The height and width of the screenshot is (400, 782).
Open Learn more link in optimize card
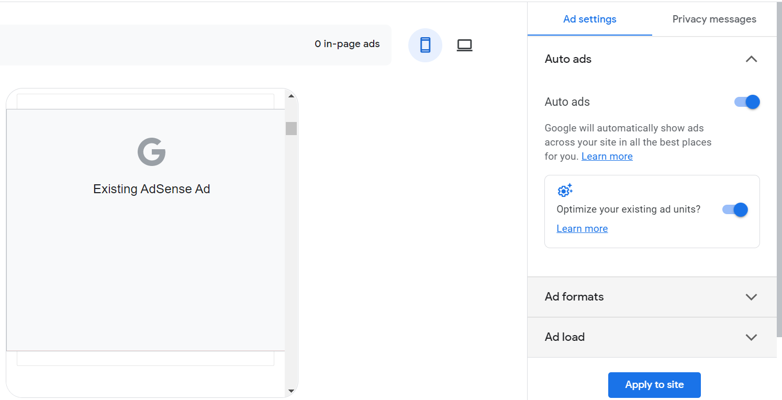coord(582,229)
